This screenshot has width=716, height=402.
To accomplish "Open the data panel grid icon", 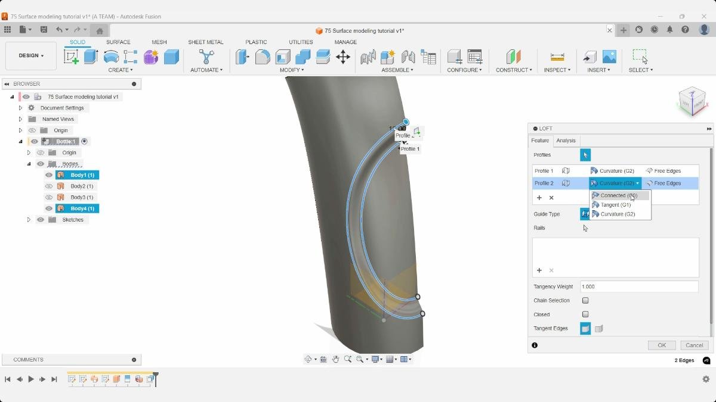I will 7,30.
